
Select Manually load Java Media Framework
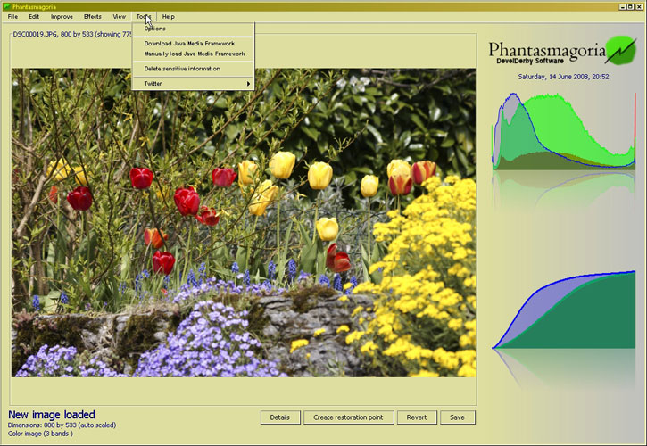click(x=195, y=54)
